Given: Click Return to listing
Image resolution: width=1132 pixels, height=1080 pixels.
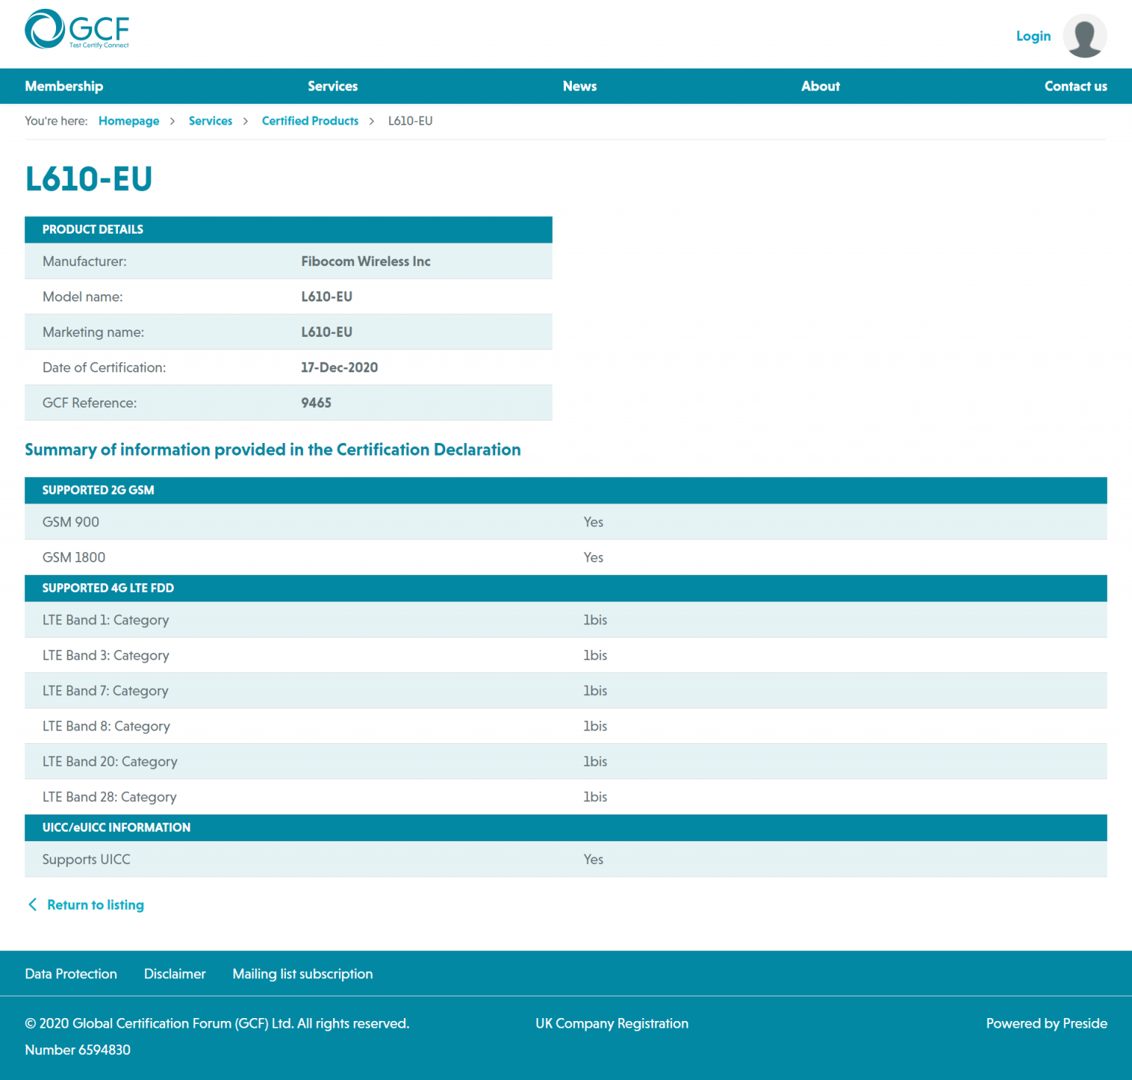Looking at the screenshot, I should tap(95, 905).
